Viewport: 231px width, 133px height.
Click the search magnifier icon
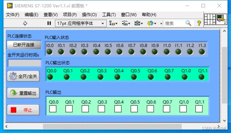(x=188, y=23)
